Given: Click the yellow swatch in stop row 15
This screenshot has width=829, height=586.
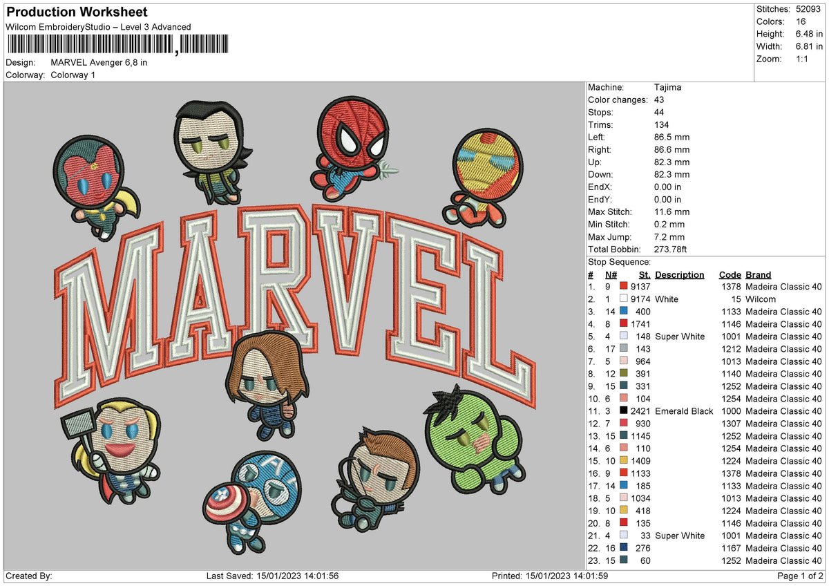Looking at the screenshot, I should (623, 461).
